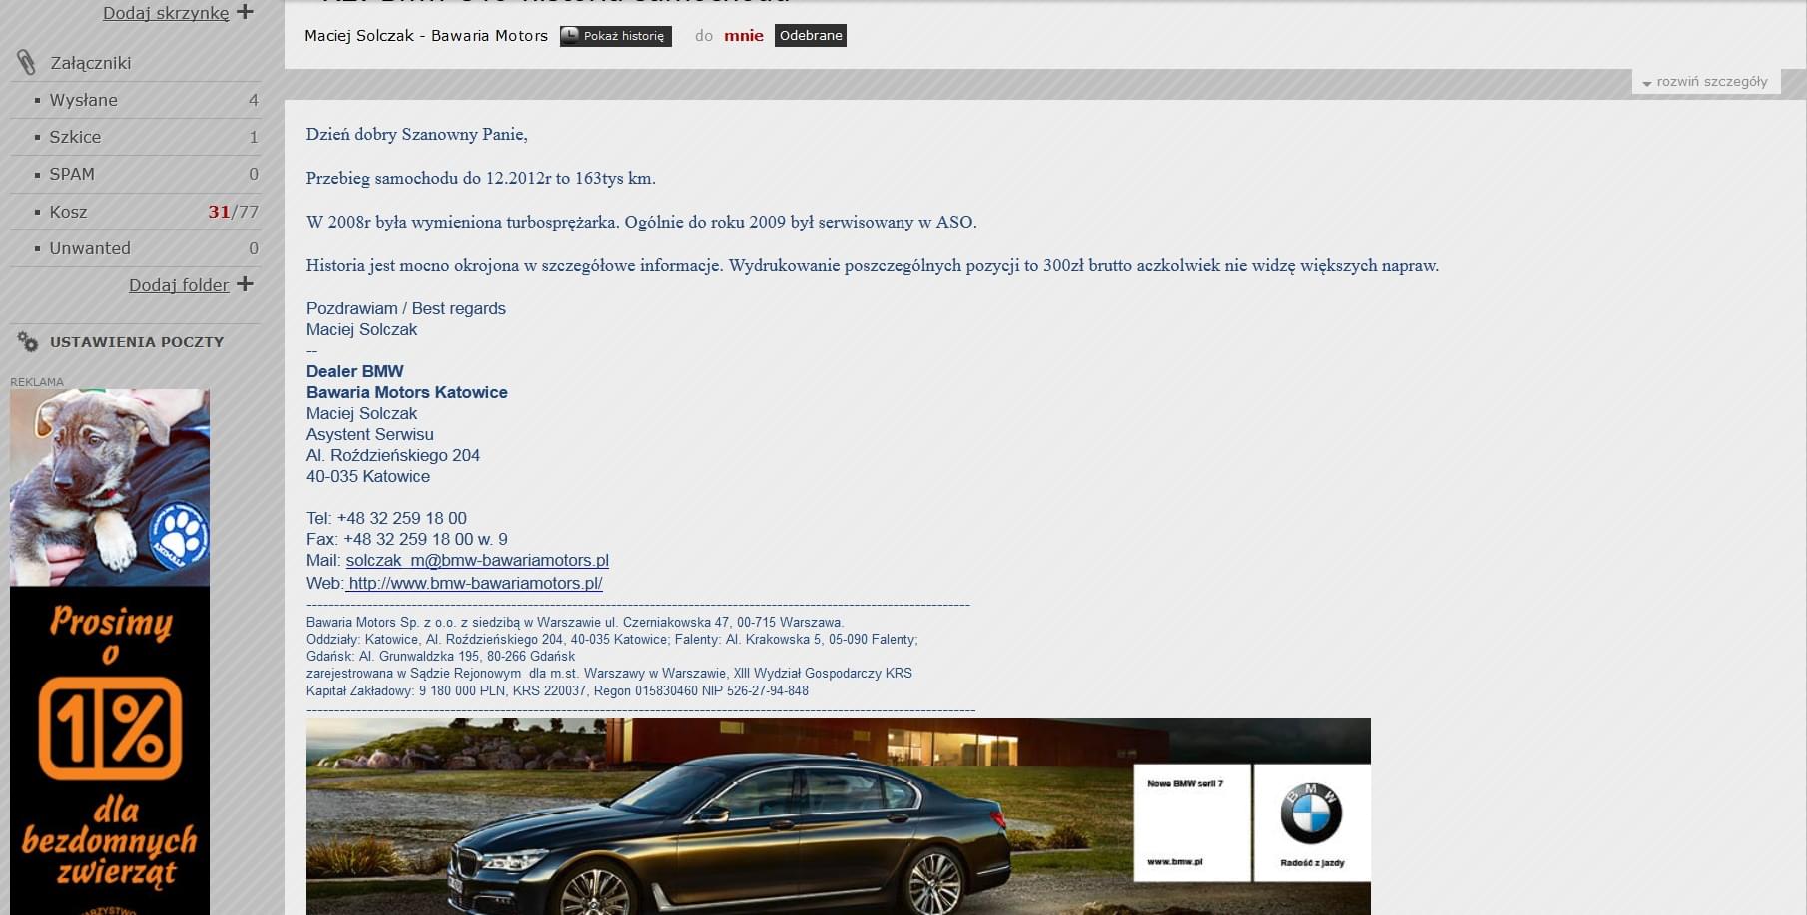Click the Asystent Serwisu text
Image resolution: width=1807 pixels, height=915 pixels.
[x=370, y=435]
